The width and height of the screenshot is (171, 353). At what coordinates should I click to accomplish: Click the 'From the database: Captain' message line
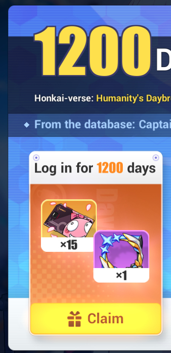(x=102, y=125)
